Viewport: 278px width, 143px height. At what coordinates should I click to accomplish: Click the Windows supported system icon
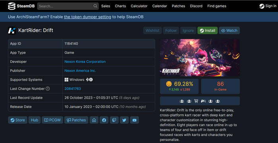click(x=66, y=80)
